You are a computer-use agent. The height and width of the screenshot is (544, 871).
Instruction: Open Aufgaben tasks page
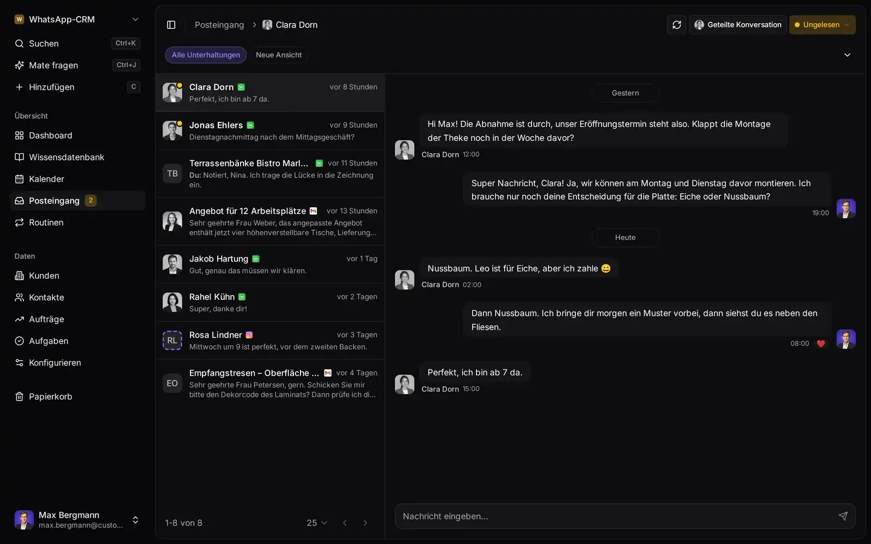[x=77, y=341]
